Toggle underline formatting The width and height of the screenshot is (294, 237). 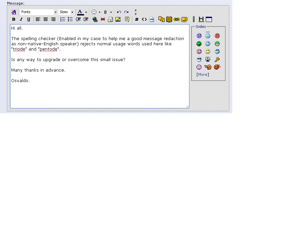click(29, 19)
